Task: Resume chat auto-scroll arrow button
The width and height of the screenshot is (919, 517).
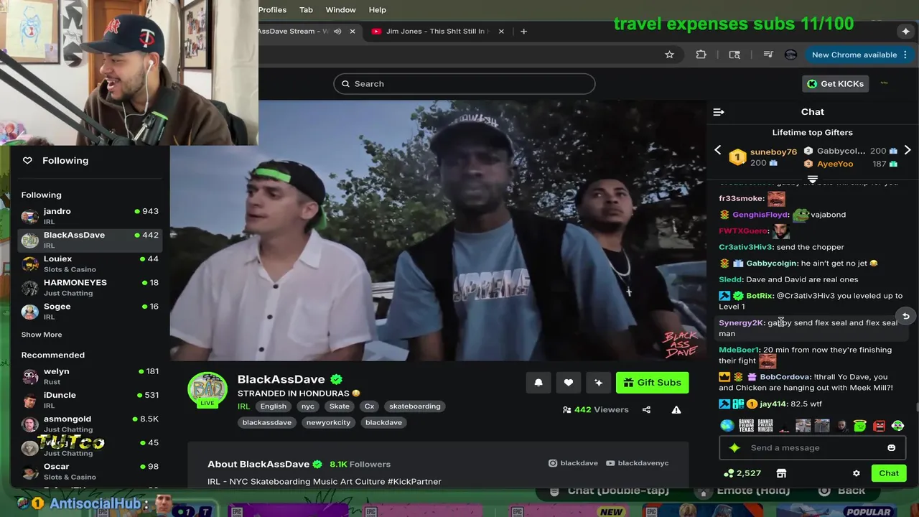Action: pos(906,317)
